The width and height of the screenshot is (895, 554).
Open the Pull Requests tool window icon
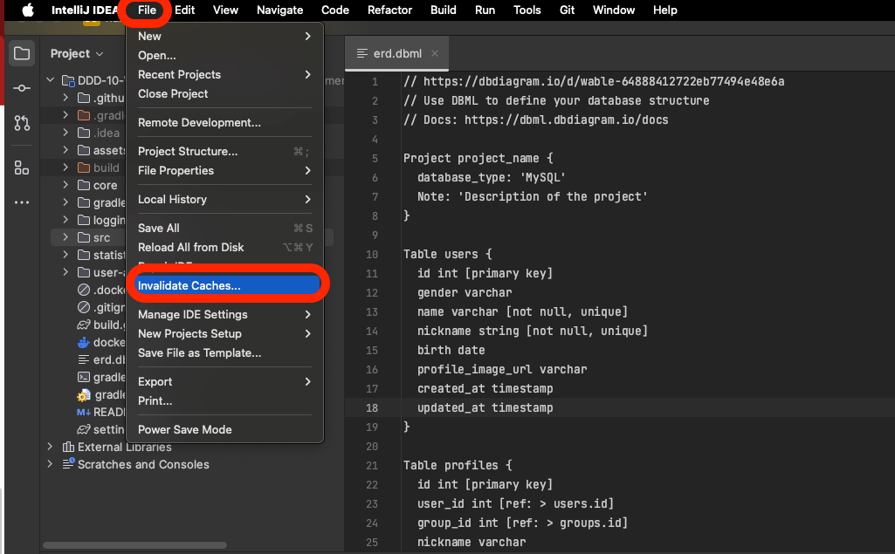pos(22,123)
